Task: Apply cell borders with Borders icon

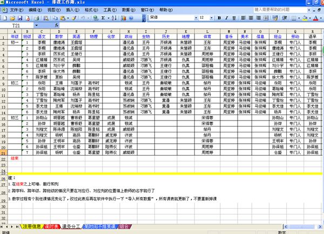Action: coord(294,18)
